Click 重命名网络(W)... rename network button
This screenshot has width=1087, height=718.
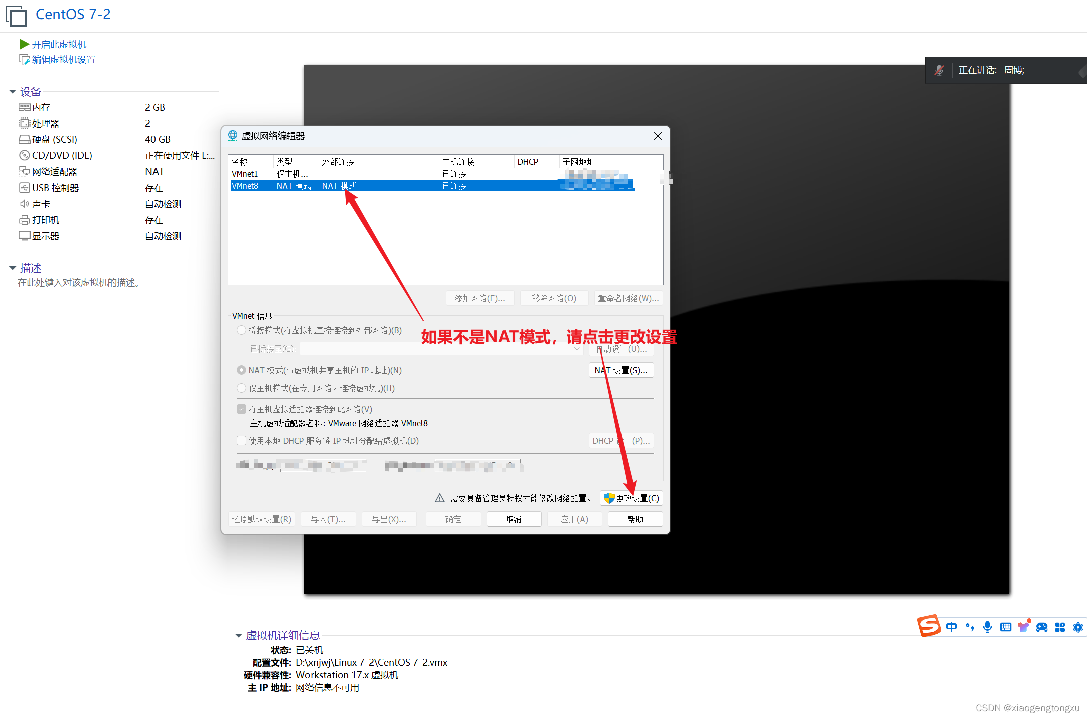click(629, 298)
